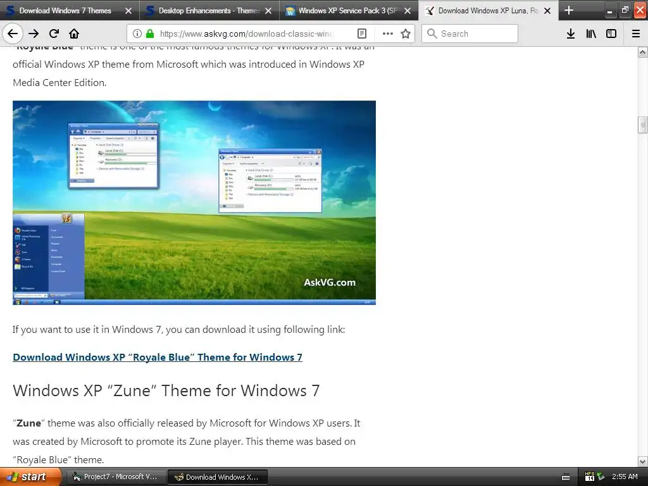Close the Desktop Enhancements tab

click(268, 11)
